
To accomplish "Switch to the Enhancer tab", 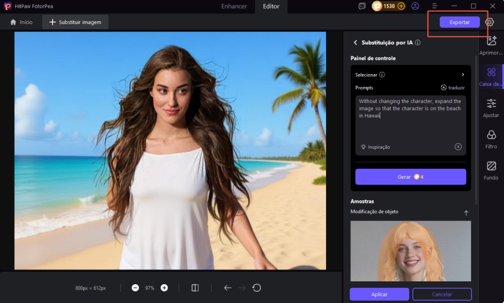I will 234,6.
